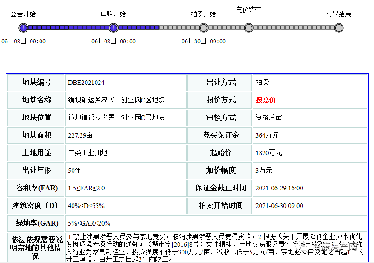Viewport: 374px width, 263px height.
Task: Click the blue progress segment of the timeline
Action: tap(68, 28)
